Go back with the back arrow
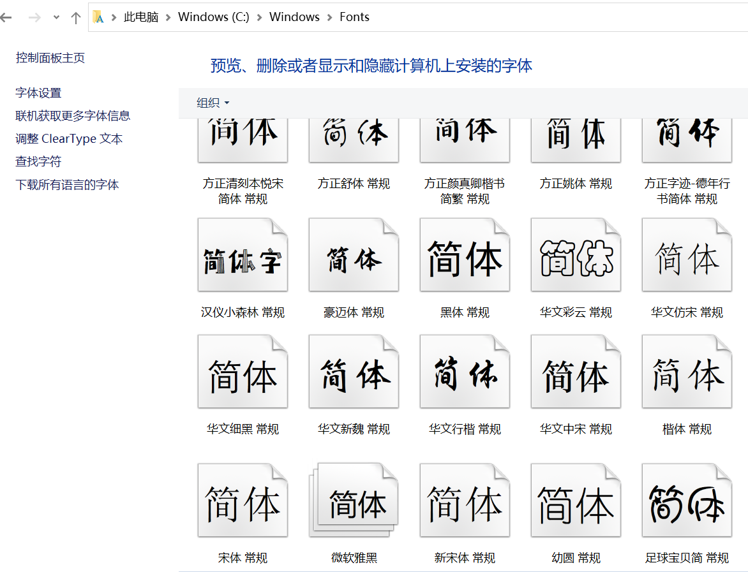 click(6, 18)
